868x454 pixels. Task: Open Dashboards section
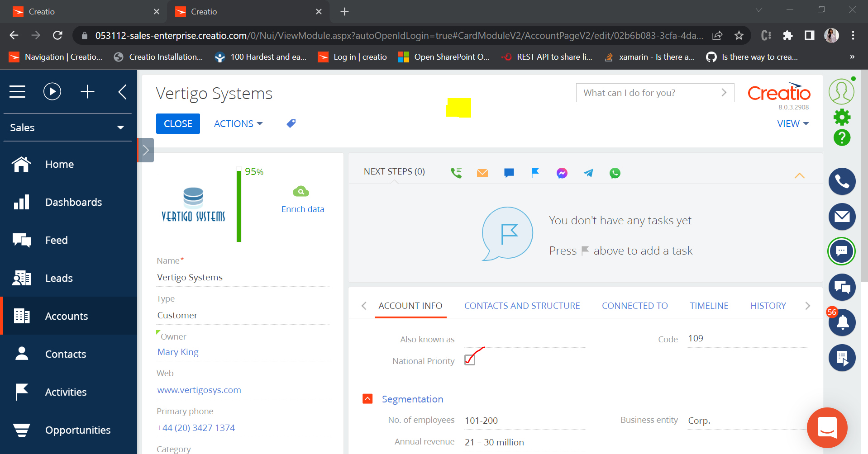[68, 202]
